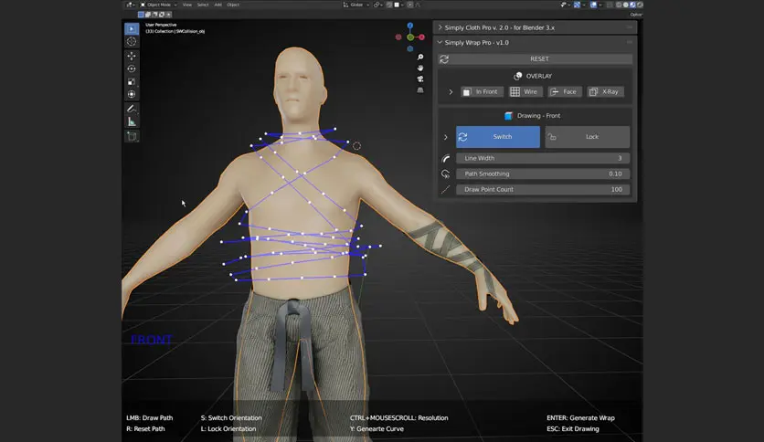Click the blue FRONT orientation label
This screenshot has width=764, height=442.
pyautogui.click(x=151, y=340)
